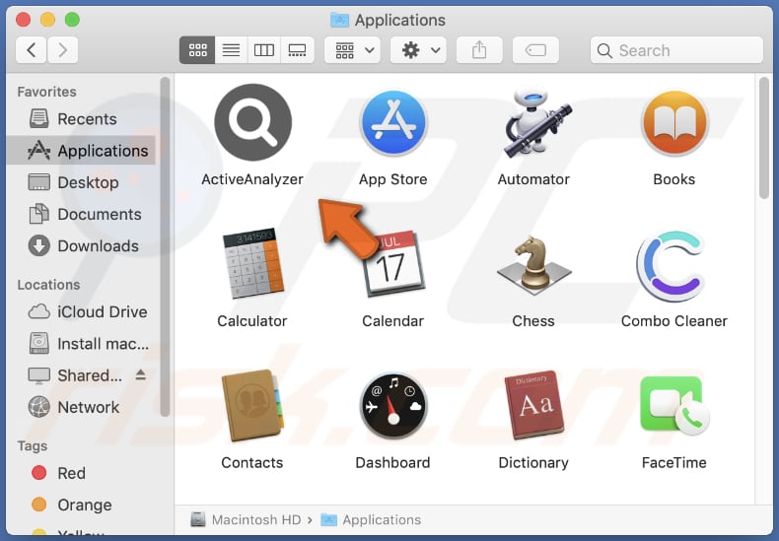Open Network in the sidebar
779x541 pixels.
coord(81,407)
